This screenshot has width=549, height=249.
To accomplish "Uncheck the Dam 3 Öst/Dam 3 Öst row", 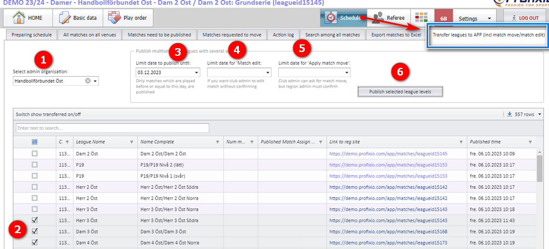I will [35, 231].
